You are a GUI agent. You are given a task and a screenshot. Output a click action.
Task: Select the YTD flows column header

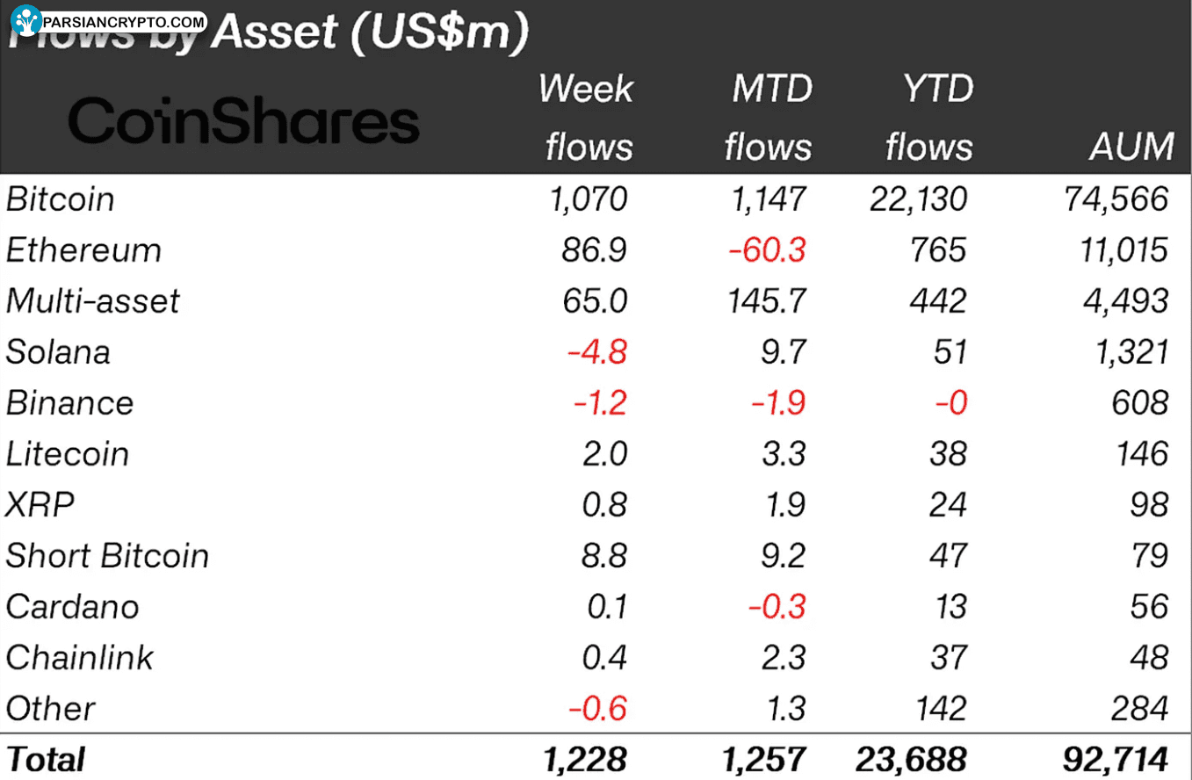tap(929, 117)
